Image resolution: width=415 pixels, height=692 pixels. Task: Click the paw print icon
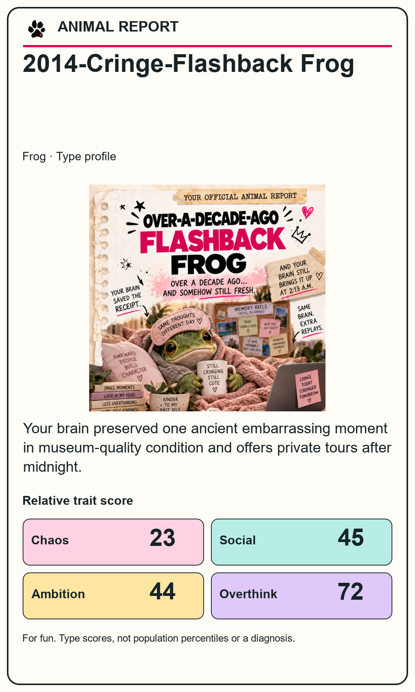point(37,28)
